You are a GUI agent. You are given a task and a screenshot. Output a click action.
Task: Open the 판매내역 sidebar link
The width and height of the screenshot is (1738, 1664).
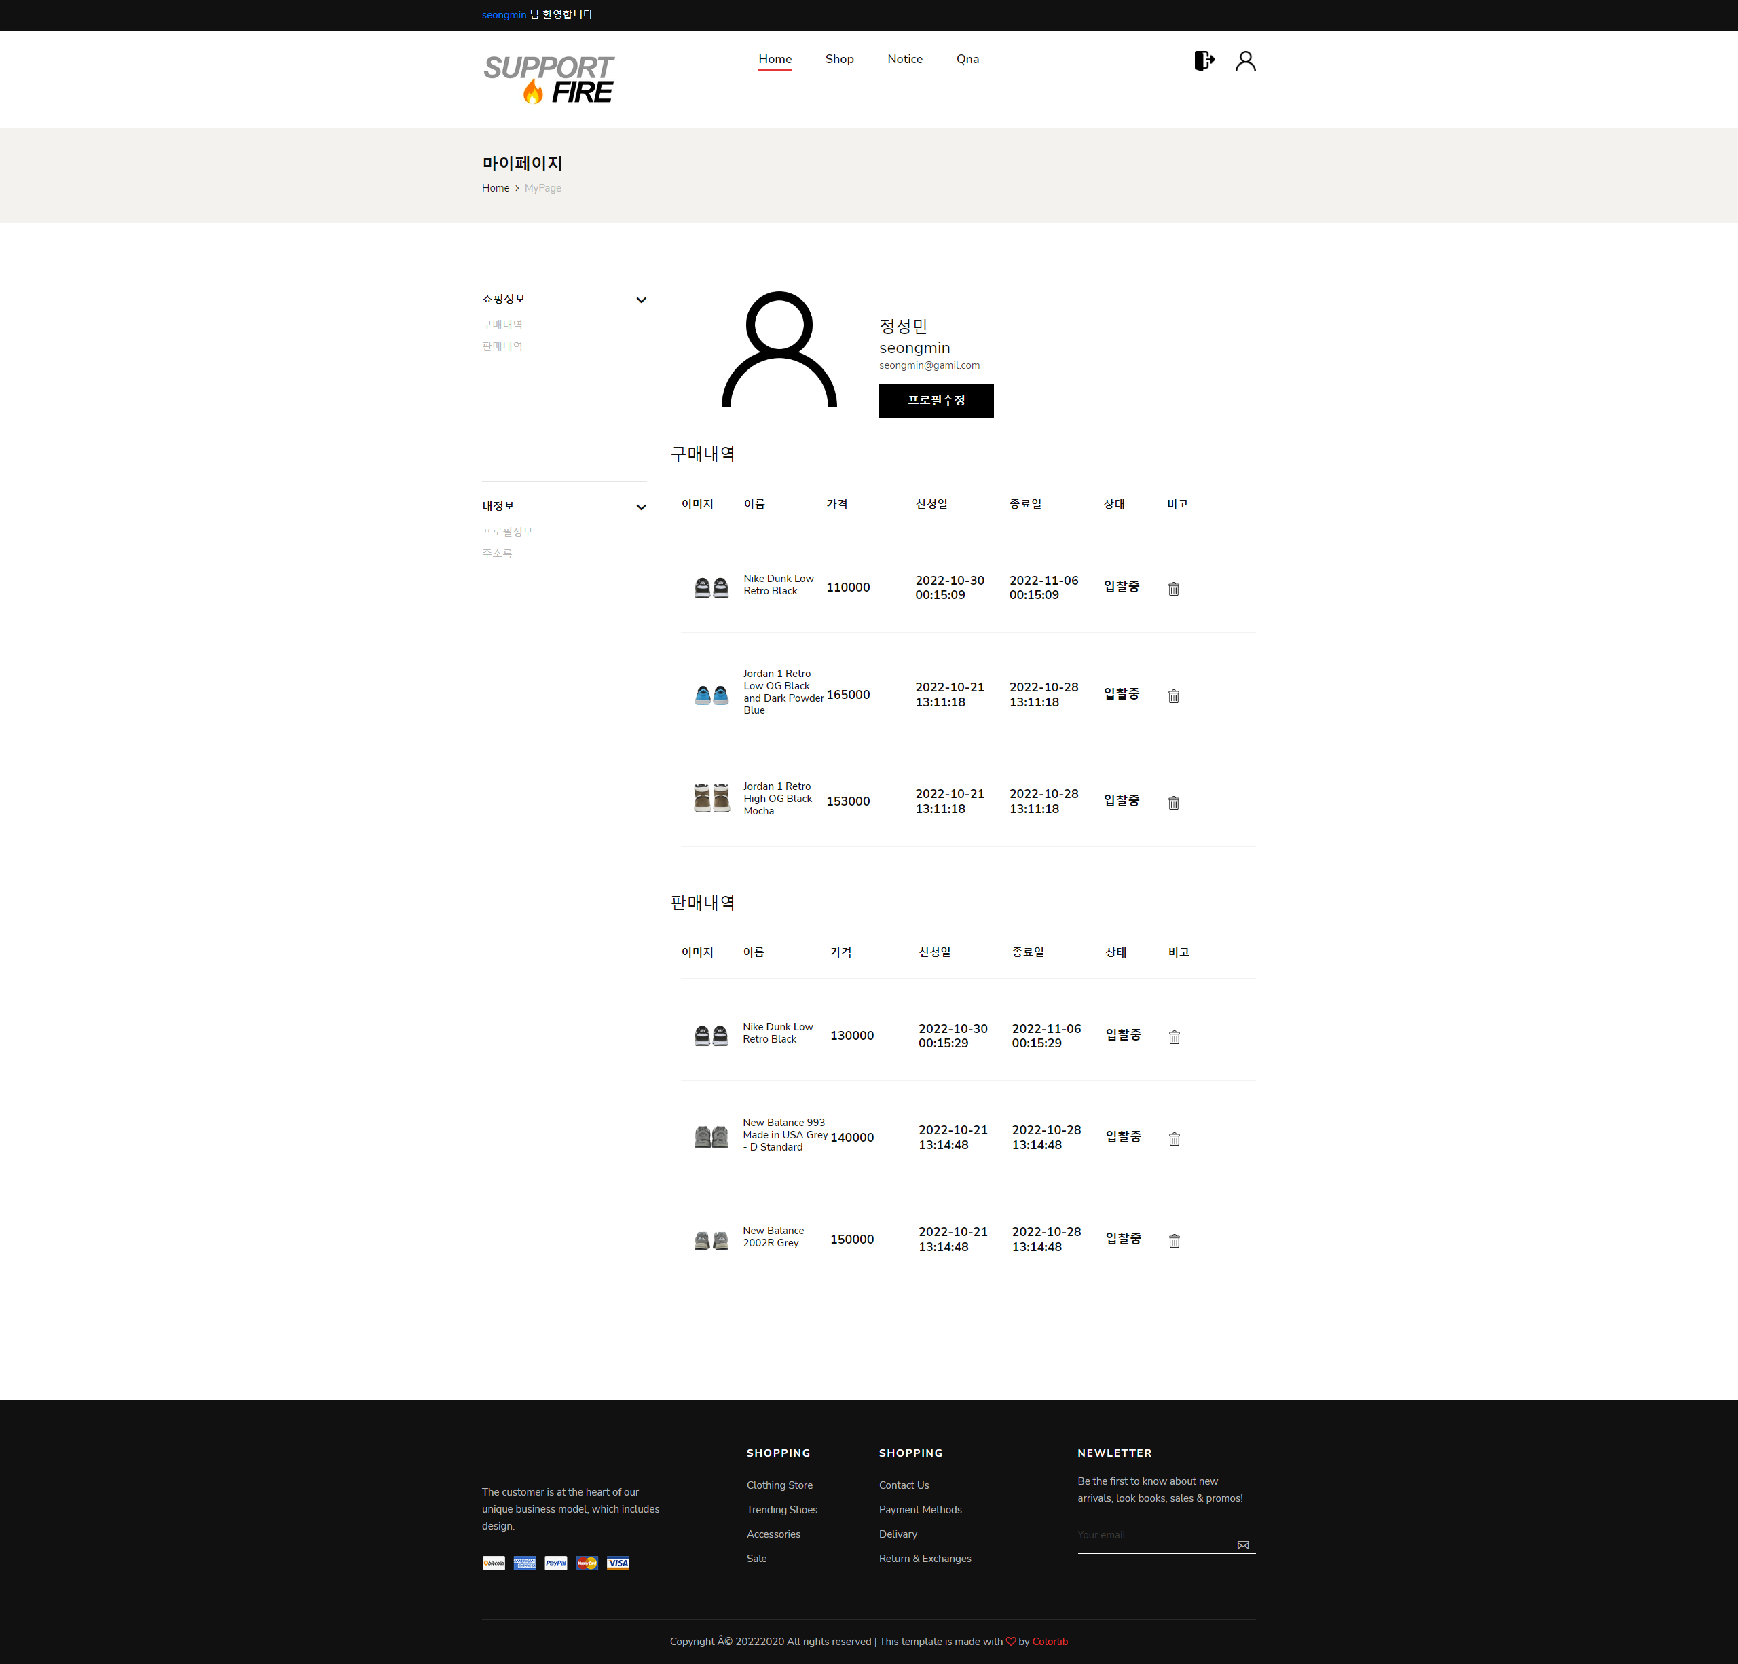click(502, 346)
